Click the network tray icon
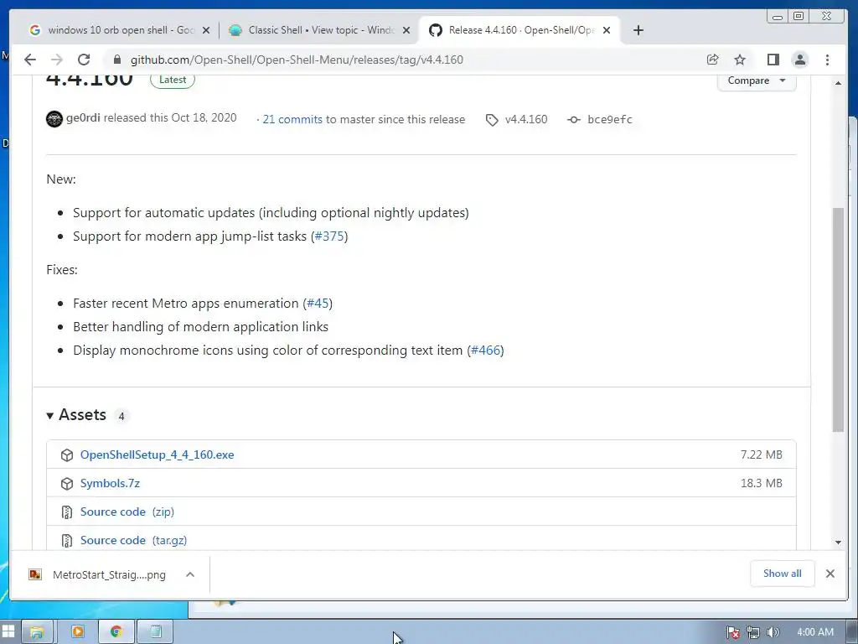 click(x=753, y=632)
